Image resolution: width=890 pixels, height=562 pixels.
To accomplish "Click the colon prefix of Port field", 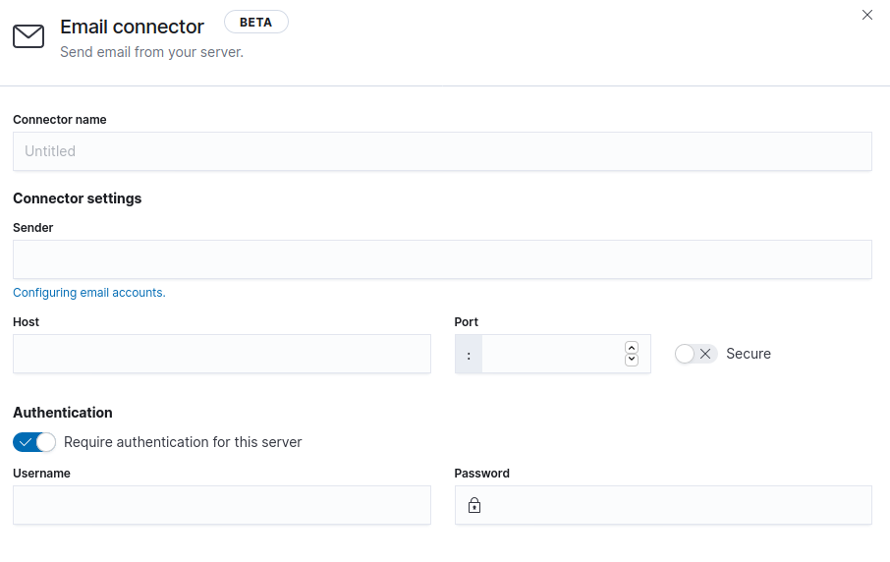I will [x=469, y=355].
